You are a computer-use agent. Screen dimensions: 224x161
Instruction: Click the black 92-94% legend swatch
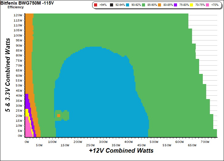[x=112, y=5]
